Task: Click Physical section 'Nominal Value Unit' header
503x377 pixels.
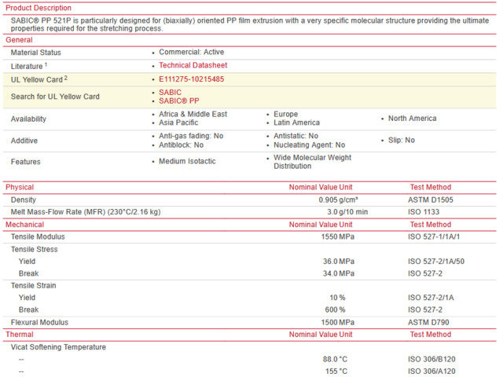Action: pos(321,187)
